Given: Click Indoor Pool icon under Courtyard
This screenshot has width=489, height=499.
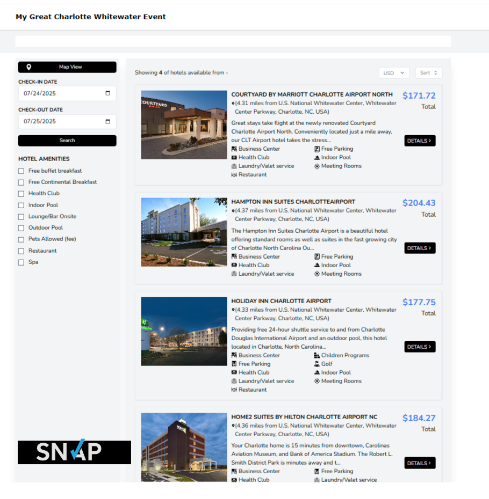Looking at the screenshot, I should pyautogui.click(x=317, y=157).
